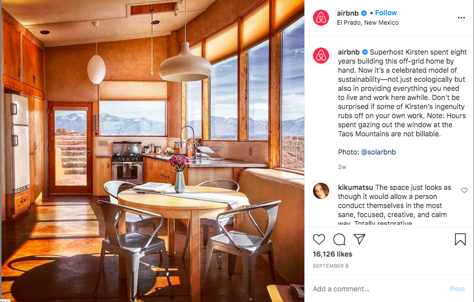The image size is (474, 302).
Task: Open the three-dot more options menu
Action: [461, 18]
